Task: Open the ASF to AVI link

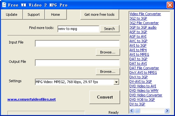Action: point(138,36)
